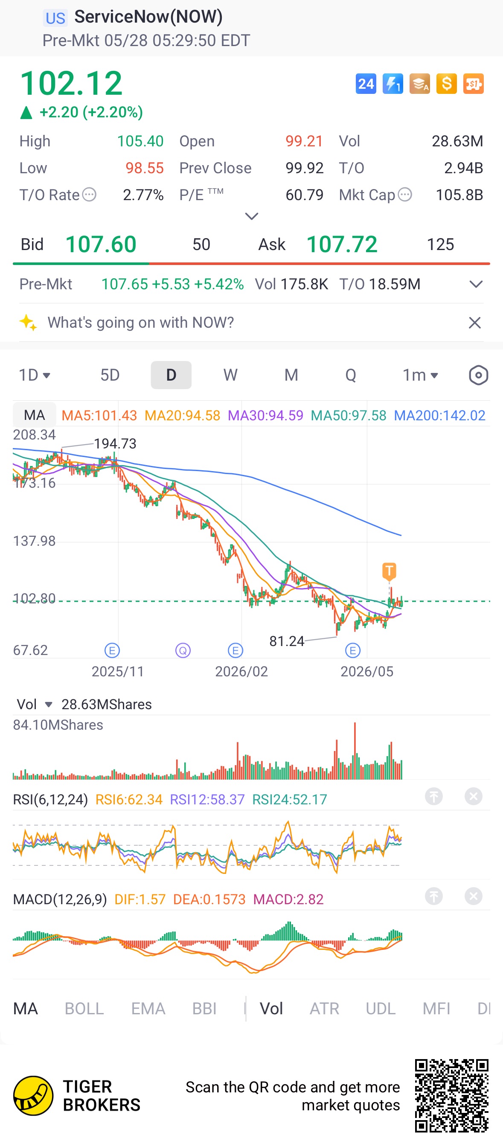Open the 1m interval dropdown
Screen dimensions: 503x1147
coord(420,376)
